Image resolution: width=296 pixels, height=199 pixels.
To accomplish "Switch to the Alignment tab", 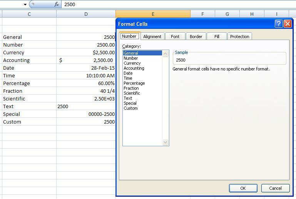I will [152, 37].
